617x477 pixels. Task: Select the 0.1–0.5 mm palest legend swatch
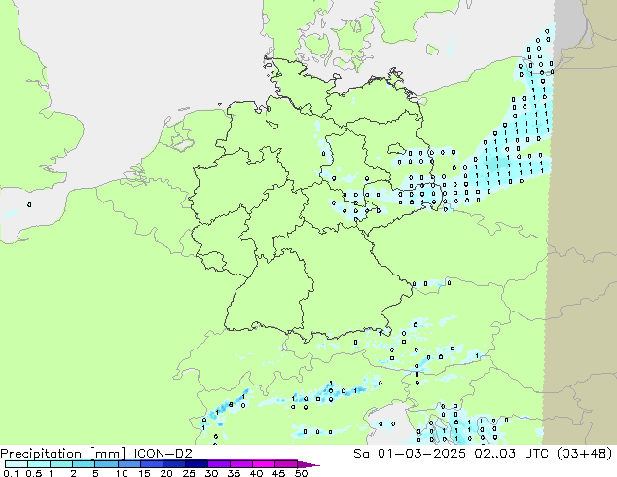click(x=17, y=464)
